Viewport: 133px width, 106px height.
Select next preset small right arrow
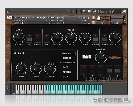(x=80, y=18)
